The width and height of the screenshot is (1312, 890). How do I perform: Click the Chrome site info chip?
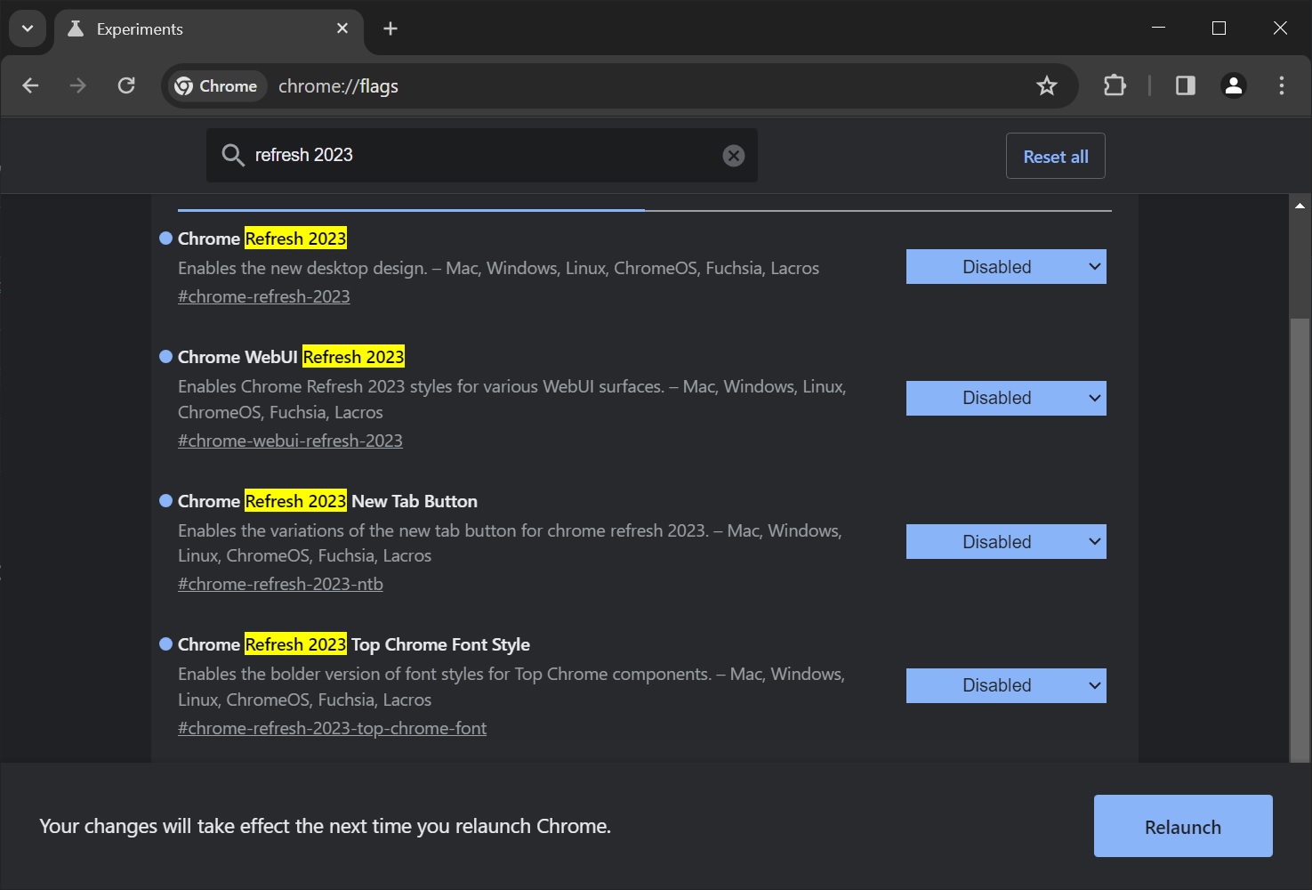(x=216, y=86)
